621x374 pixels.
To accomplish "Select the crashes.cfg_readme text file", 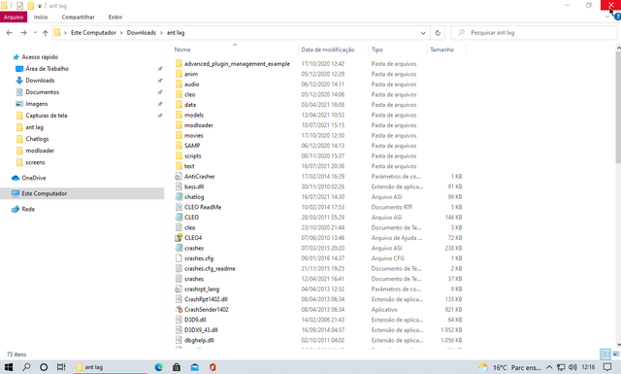I will [x=210, y=268].
